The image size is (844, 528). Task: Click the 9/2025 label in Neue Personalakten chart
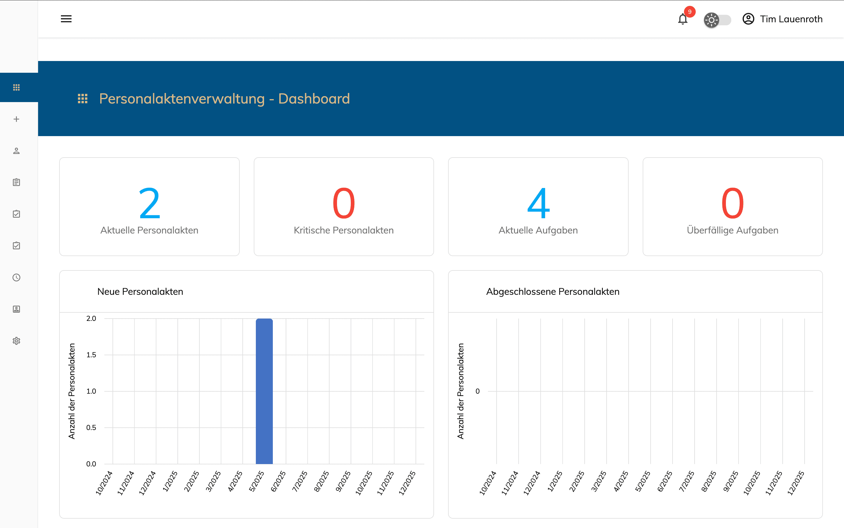click(x=343, y=481)
